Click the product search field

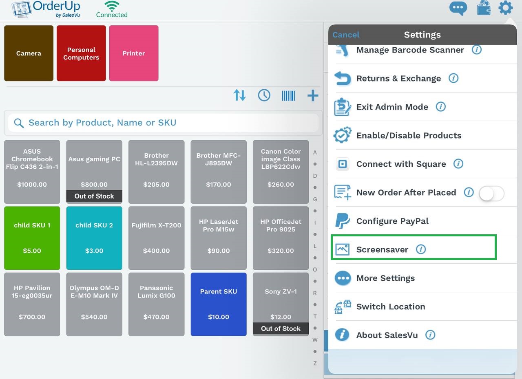click(x=163, y=123)
